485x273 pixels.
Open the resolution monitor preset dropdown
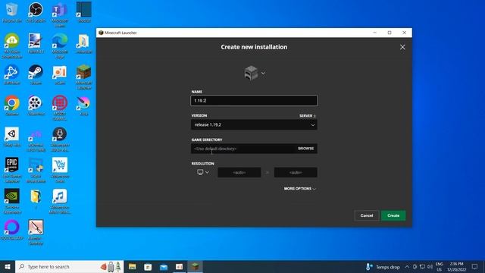(x=203, y=172)
